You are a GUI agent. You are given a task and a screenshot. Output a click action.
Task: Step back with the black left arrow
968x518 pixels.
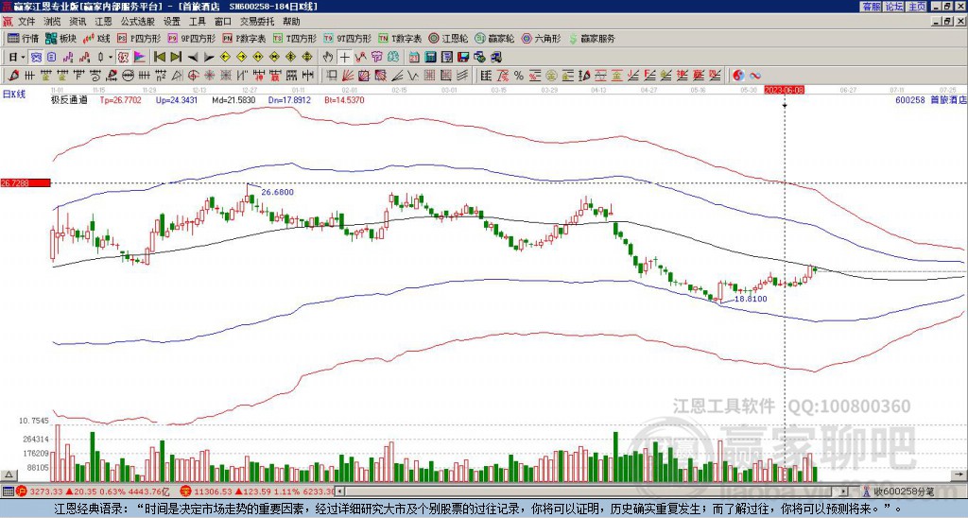click(x=193, y=57)
